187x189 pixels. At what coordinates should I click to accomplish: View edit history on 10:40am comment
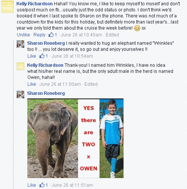[x=112, y=35]
